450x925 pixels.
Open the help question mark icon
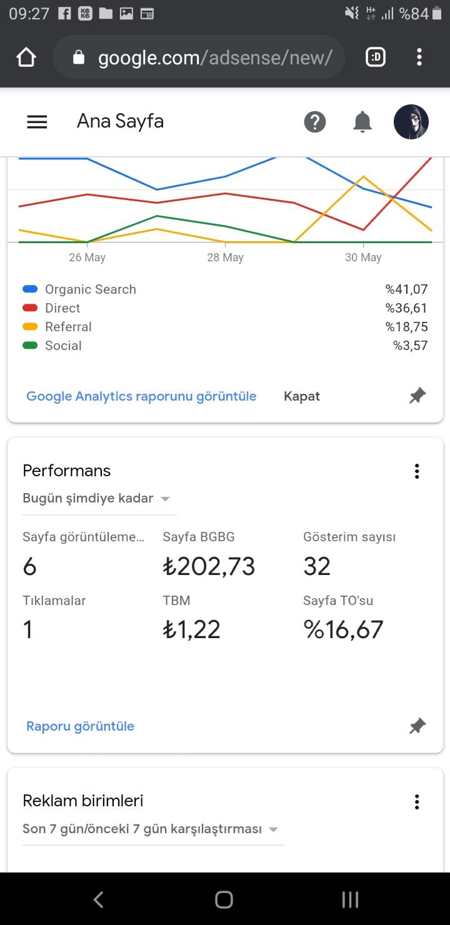click(x=315, y=122)
